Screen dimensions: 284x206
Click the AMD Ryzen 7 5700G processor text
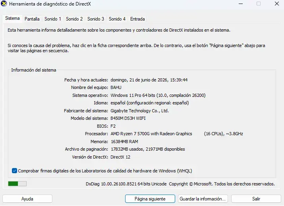coord(151,134)
